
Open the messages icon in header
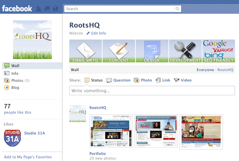pos(47,9)
